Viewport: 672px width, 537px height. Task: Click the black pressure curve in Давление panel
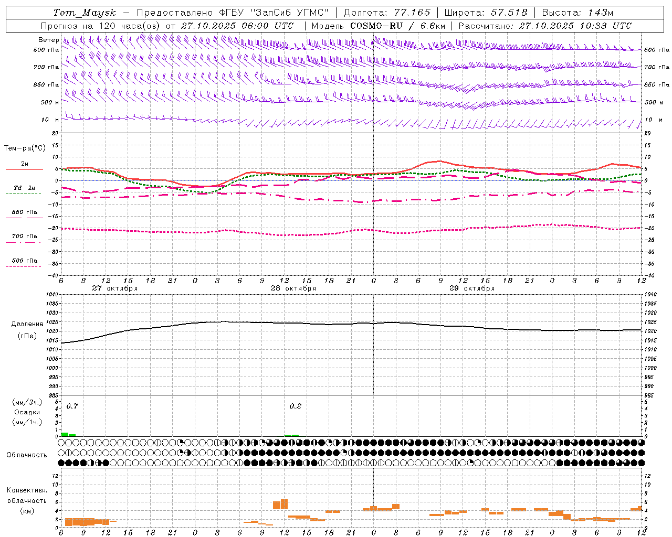pos(351,324)
